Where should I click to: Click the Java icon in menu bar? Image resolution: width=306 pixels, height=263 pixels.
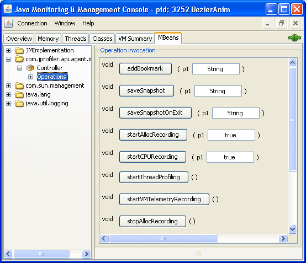[8, 23]
